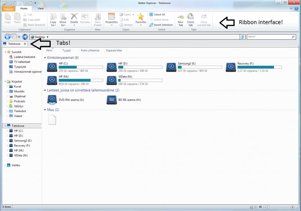This screenshot has height=211, width=301.
Task: Click the New Tab ribbon icon
Action: pyautogui.click(x=181, y=17)
